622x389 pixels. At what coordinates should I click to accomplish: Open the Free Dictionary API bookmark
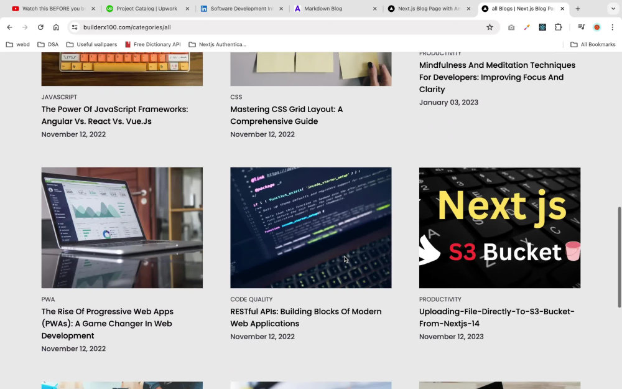153,44
